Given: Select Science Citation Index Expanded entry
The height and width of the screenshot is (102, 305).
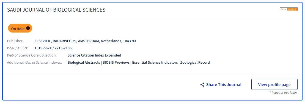Looking at the screenshot, I should [94, 55].
